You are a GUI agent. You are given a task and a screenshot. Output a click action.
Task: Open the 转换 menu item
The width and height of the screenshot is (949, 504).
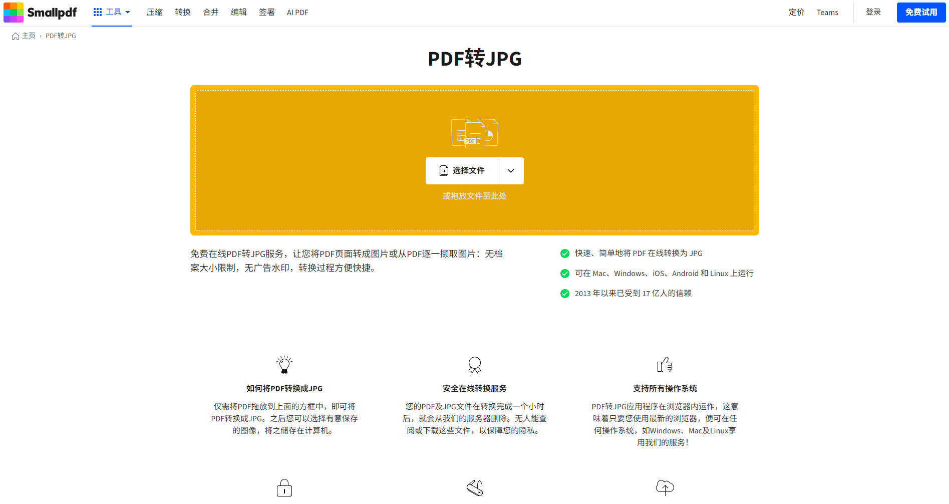tap(182, 12)
